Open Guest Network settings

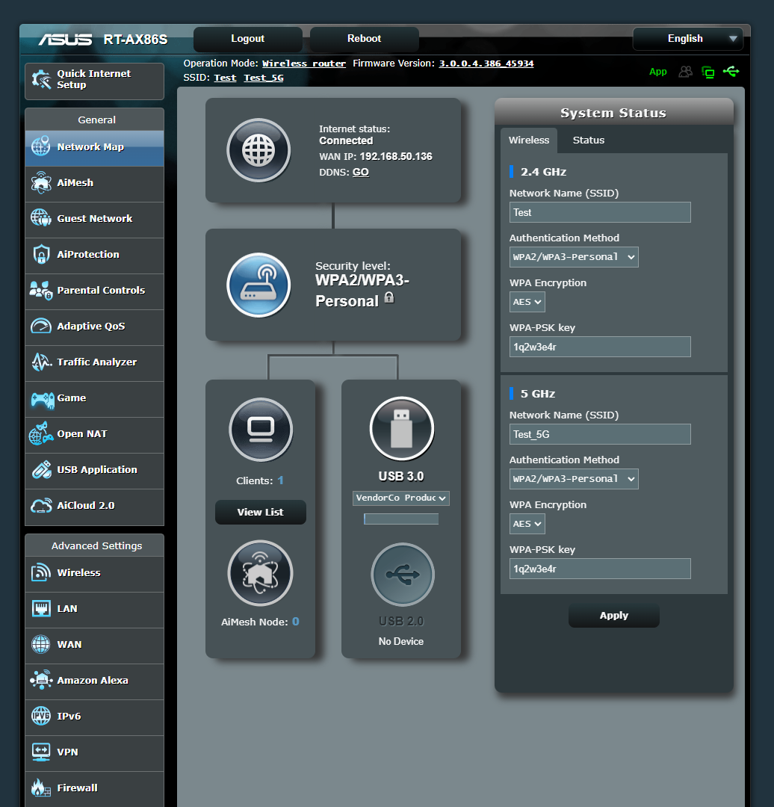click(x=94, y=219)
